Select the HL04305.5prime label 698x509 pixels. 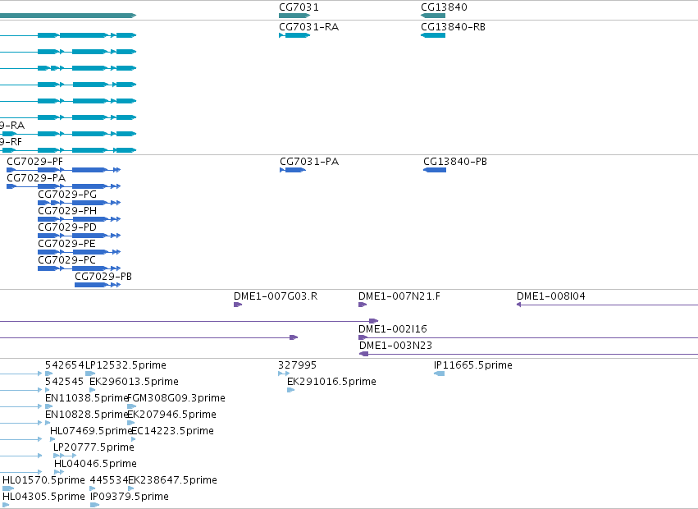coord(43,498)
